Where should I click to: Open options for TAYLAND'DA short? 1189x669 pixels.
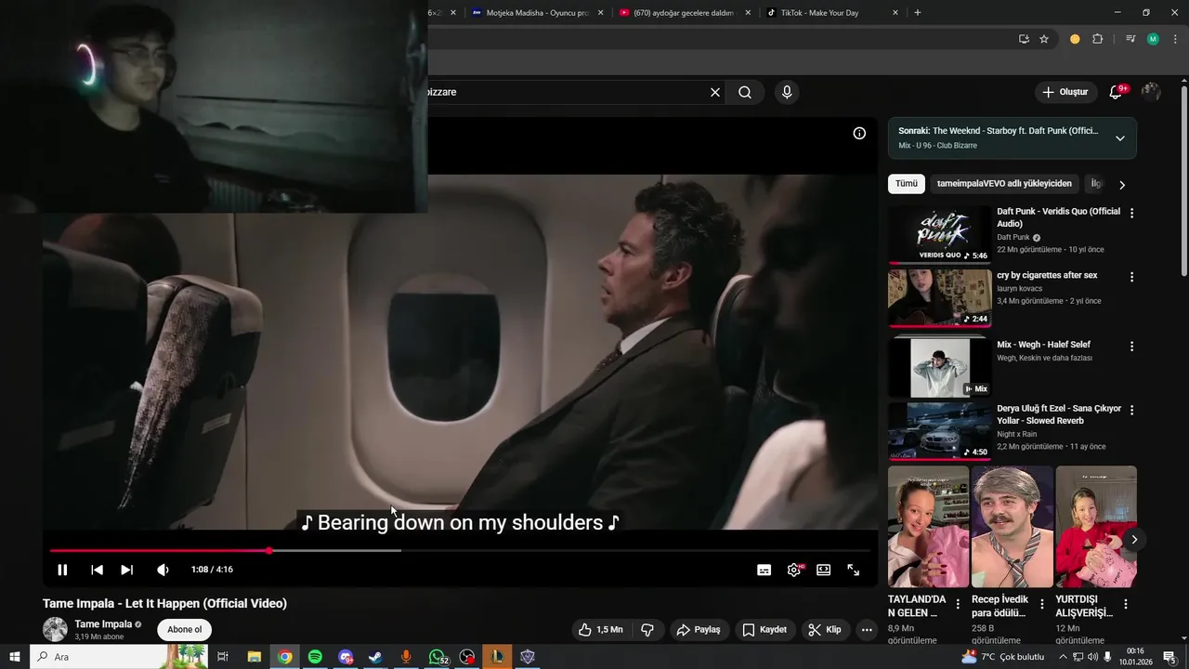(958, 604)
